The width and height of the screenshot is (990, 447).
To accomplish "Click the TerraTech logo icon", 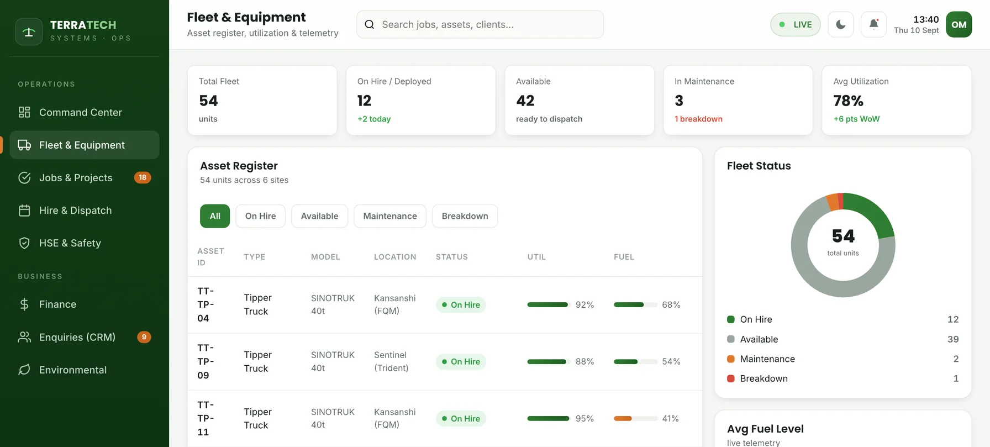I will point(29,31).
